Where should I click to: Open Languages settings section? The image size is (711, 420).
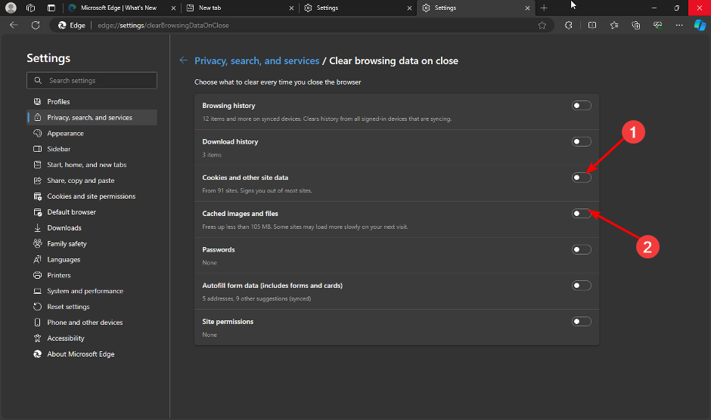coord(92,260)
